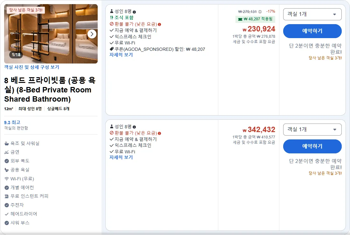Click the check icon for 샤워 부스
Screen dimensions: 350x235
(7, 223)
